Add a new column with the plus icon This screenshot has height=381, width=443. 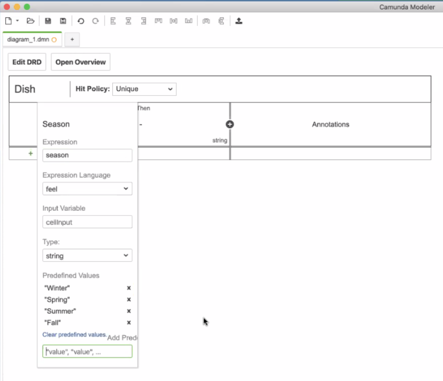tap(229, 124)
